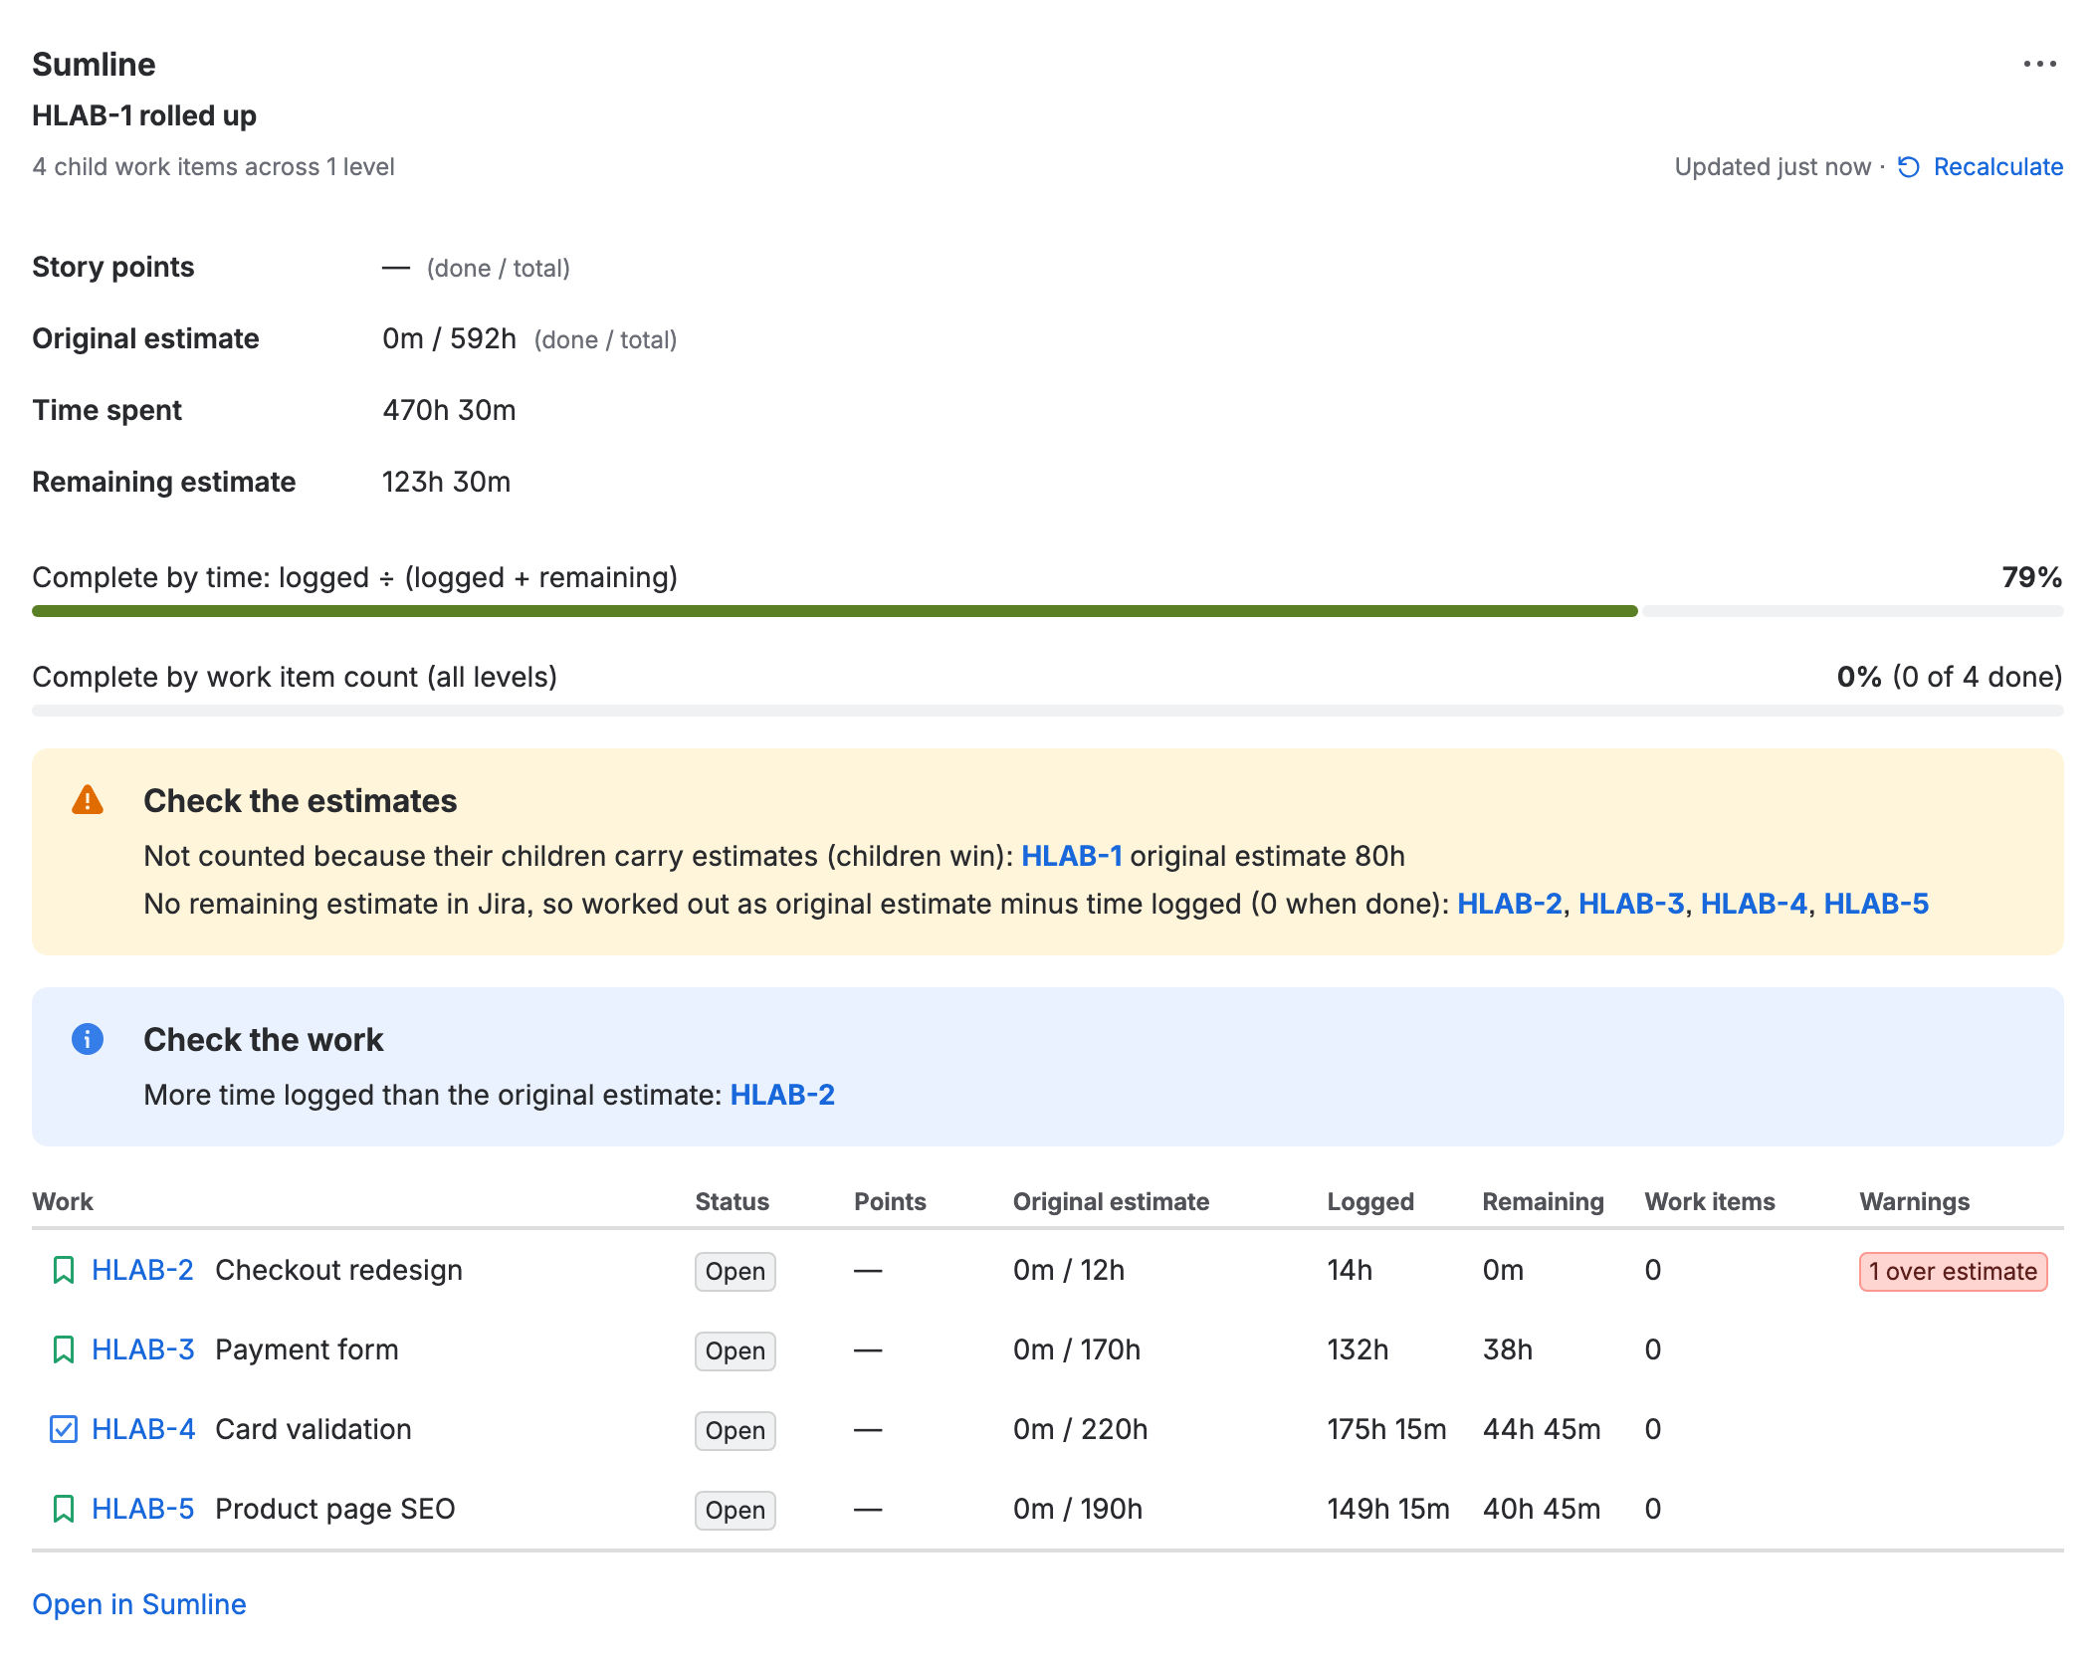Click the '1 over estimate' warning badge
Screen dimensions: 2096x1656
tap(1953, 1271)
